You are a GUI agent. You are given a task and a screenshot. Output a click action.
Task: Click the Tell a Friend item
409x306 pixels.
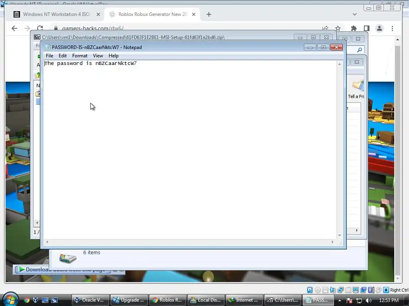point(356,89)
